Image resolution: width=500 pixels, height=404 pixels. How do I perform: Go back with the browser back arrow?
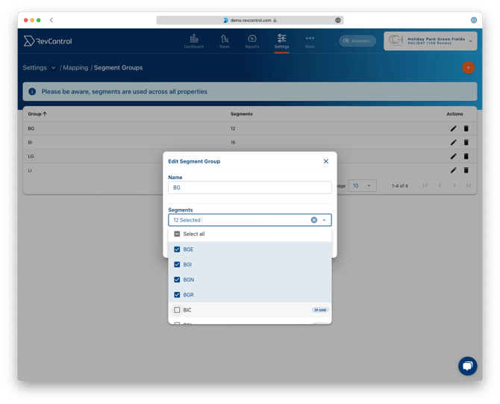[51, 20]
